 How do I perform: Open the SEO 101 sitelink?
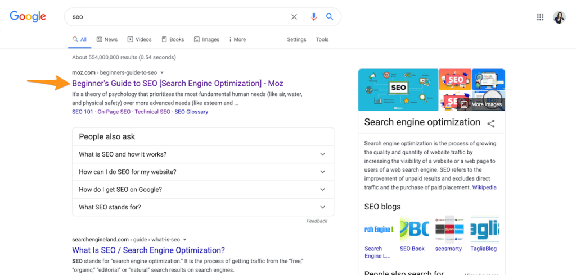pyautogui.click(x=83, y=112)
